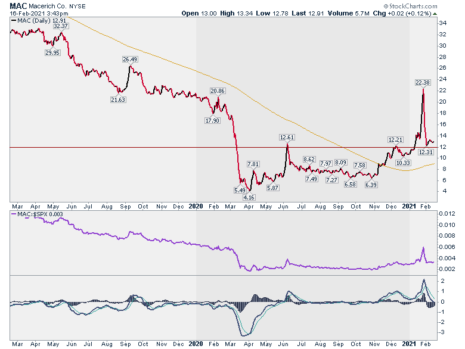Click the 34 value on price axis
The image size is (465, 349).
tap(443, 23)
